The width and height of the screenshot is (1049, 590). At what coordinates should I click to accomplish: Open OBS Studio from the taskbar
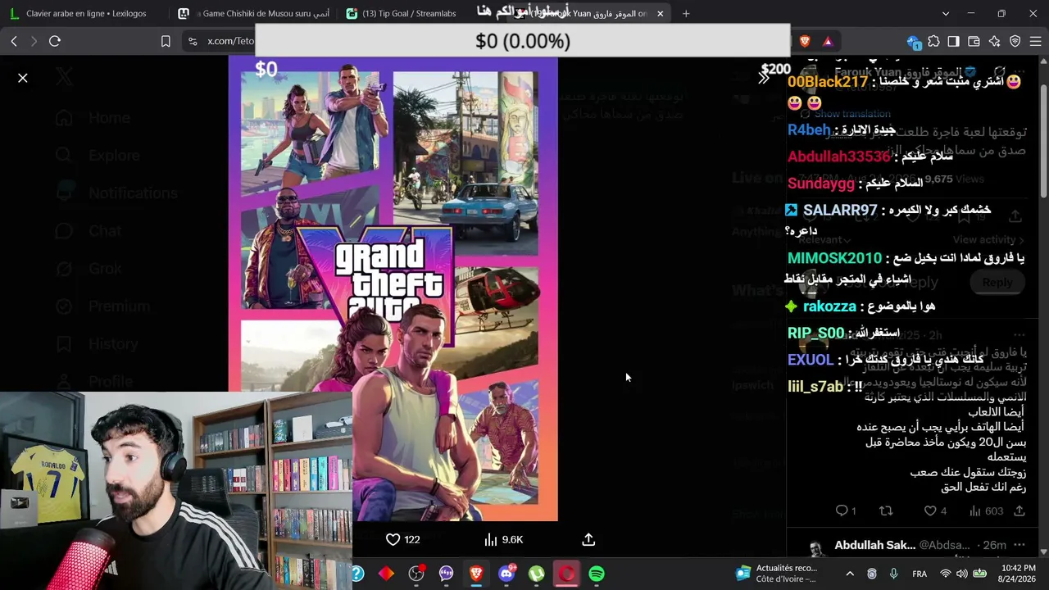pyautogui.click(x=416, y=574)
